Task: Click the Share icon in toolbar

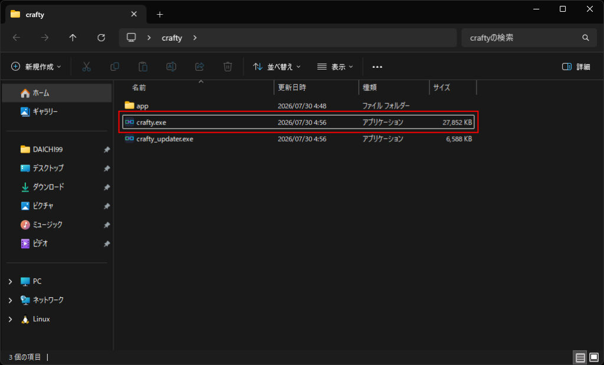Action: (x=199, y=67)
